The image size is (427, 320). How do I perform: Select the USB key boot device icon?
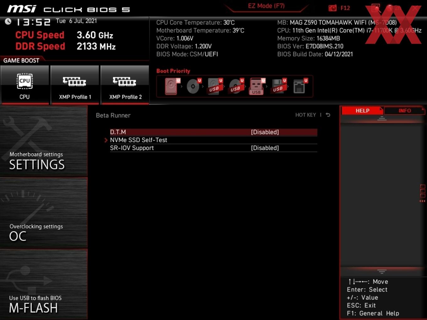click(x=257, y=86)
